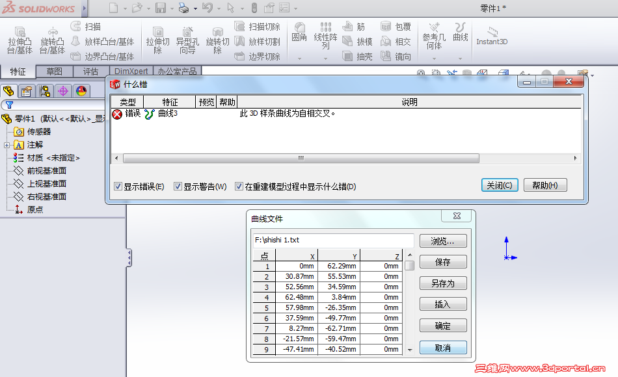Uncheck 显示错误(E) checkbox
The image size is (618, 377).
point(118,187)
